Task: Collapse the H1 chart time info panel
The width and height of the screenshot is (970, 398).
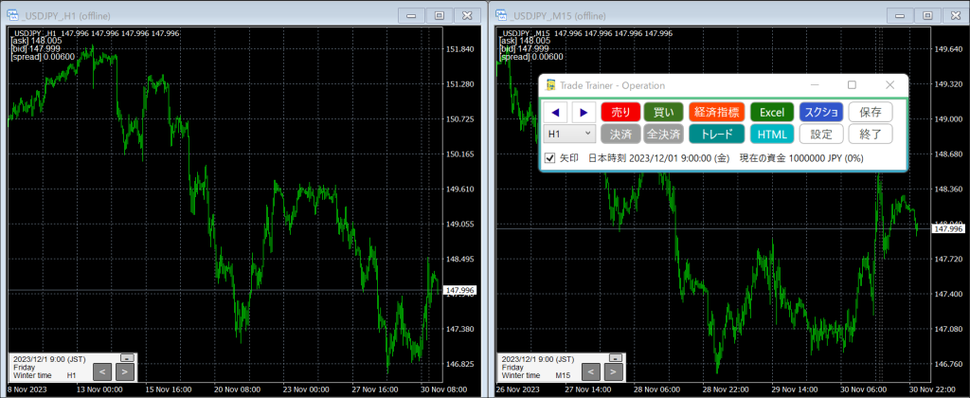Action: pyautogui.click(x=127, y=357)
